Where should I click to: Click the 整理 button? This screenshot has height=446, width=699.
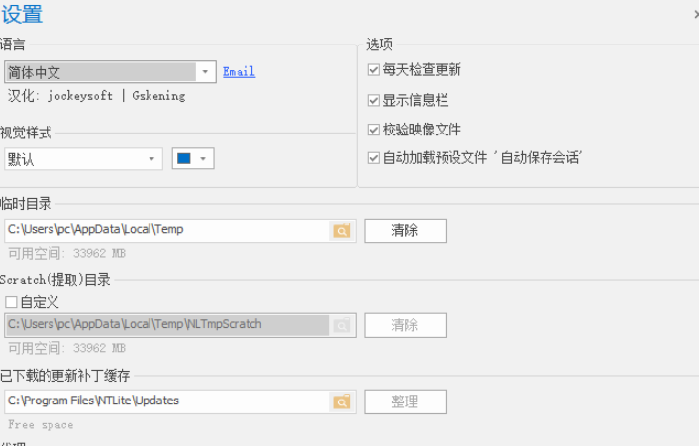[405, 401]
